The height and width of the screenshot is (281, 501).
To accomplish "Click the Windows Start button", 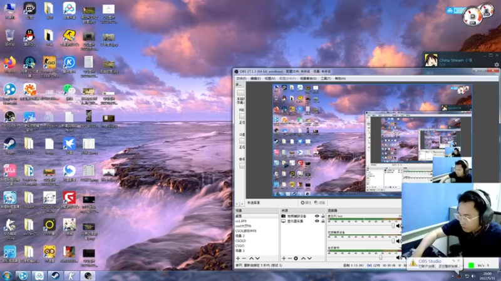I will click(x=7, y=276).
